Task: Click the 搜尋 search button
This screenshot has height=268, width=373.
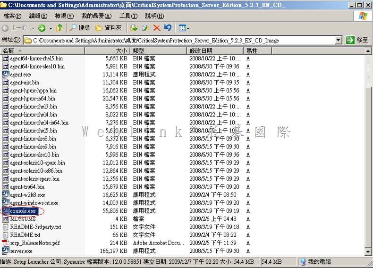Action: tap(79, 28)
